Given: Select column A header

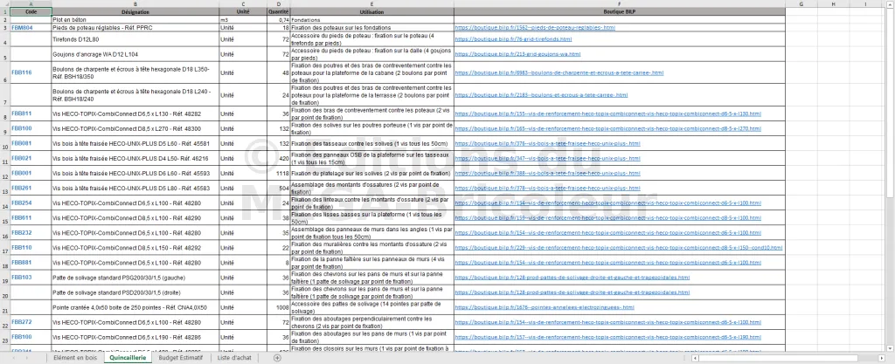Looking at the screenshot, I should 31,4.
